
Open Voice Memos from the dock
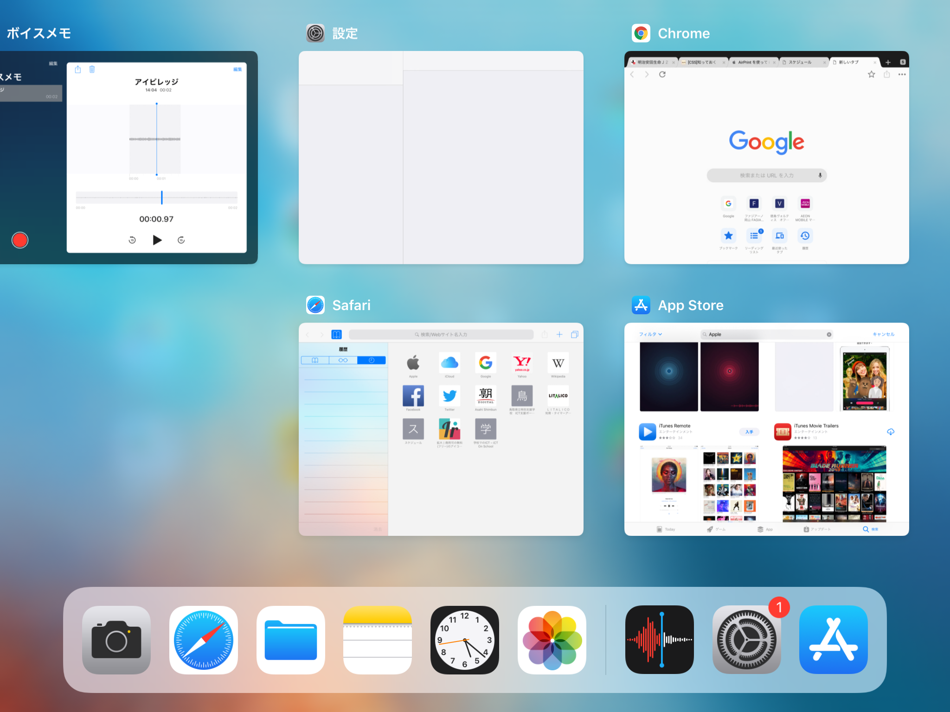[660, 640]
